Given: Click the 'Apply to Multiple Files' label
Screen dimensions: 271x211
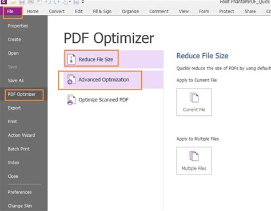Looking at the screenshot, I should pyautogui.click(x=198, y=139).
